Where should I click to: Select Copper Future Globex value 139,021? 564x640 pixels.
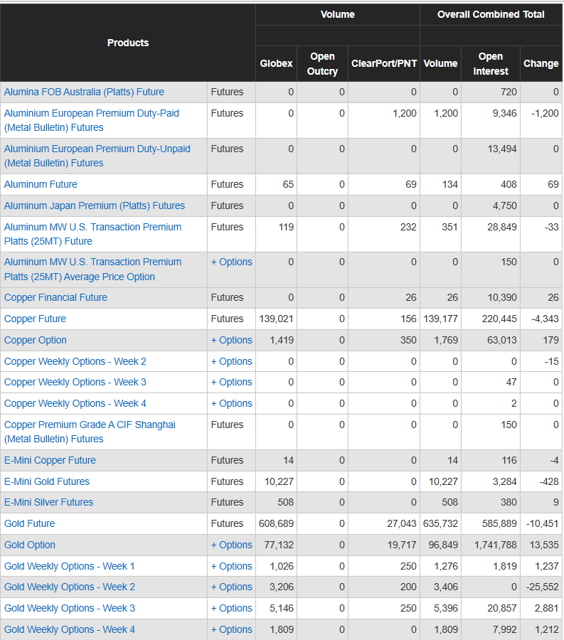tap(276, 319)
